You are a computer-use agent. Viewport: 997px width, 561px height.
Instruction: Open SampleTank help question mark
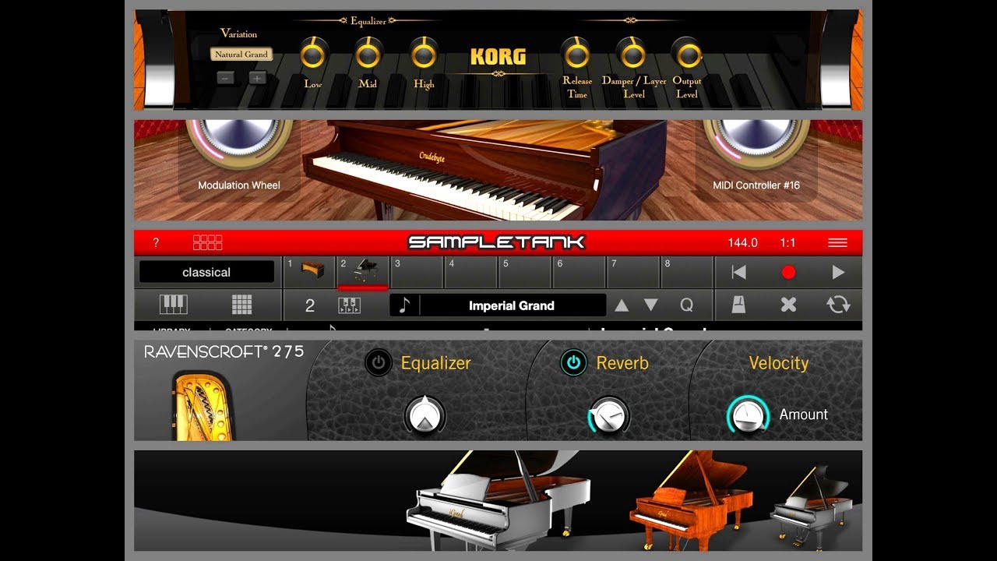156,243
